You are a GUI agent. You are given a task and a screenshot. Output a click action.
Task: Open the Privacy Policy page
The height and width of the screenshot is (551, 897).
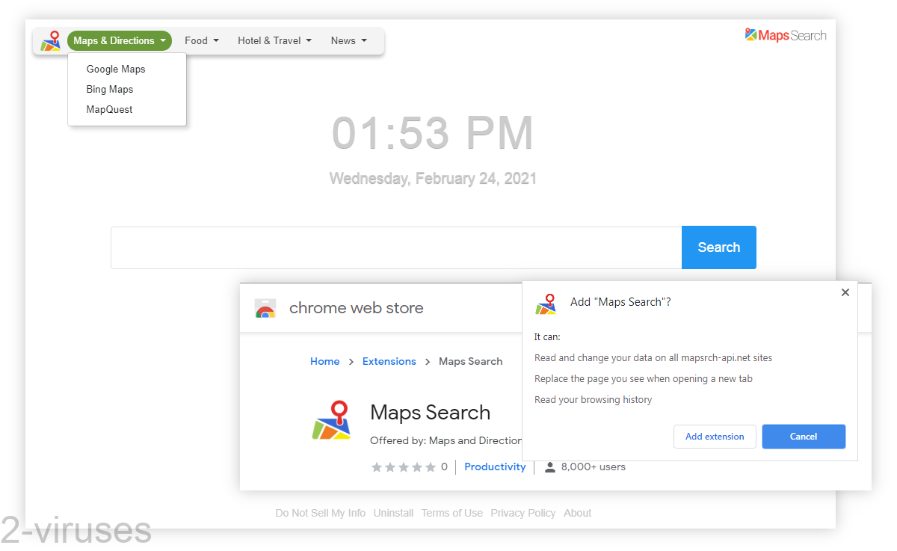click(x=523, y=513)
